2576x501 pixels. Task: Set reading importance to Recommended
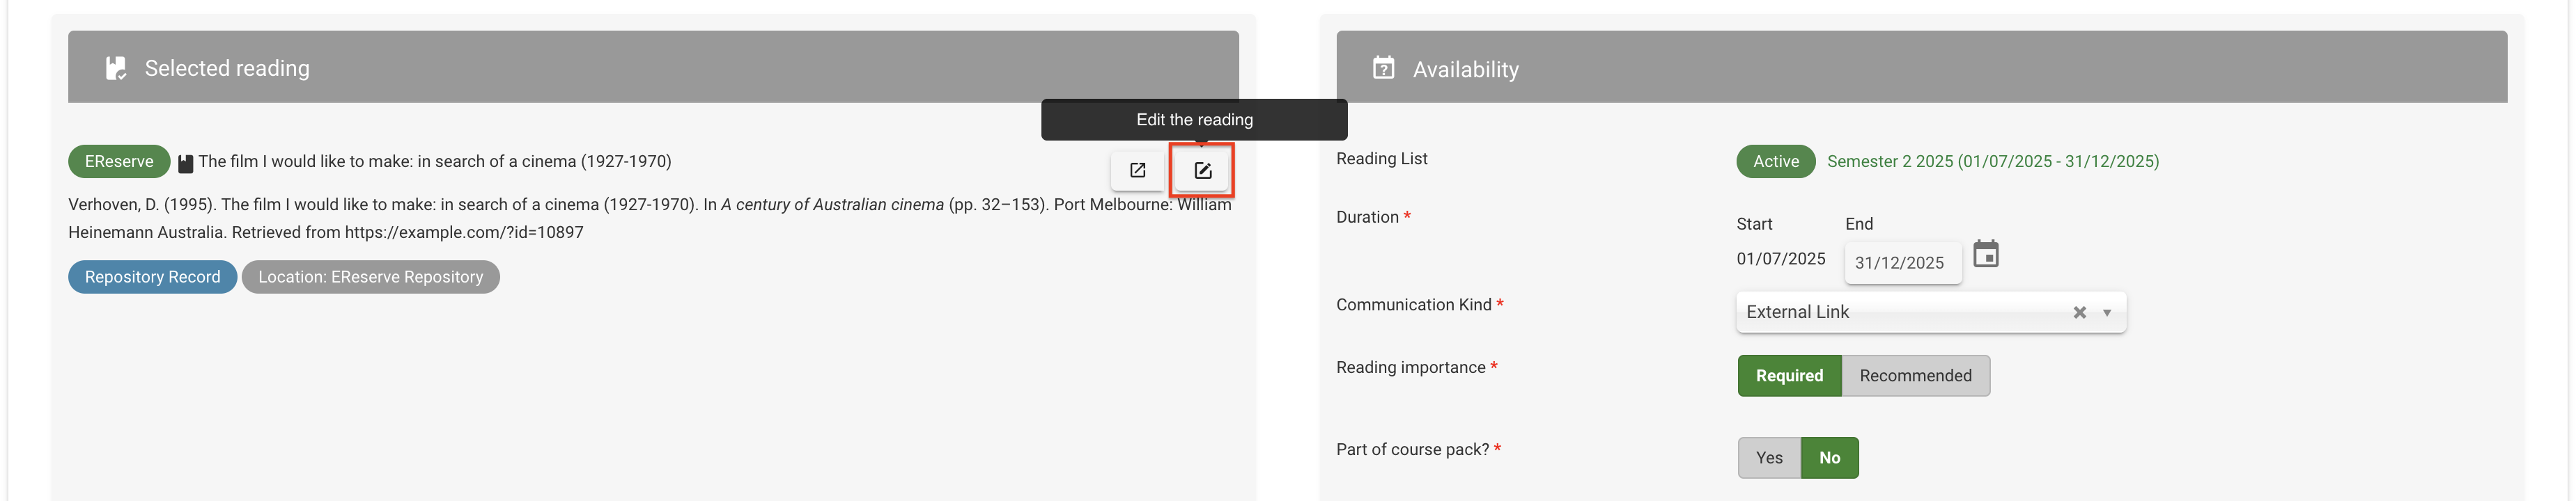pos(1914,375)
